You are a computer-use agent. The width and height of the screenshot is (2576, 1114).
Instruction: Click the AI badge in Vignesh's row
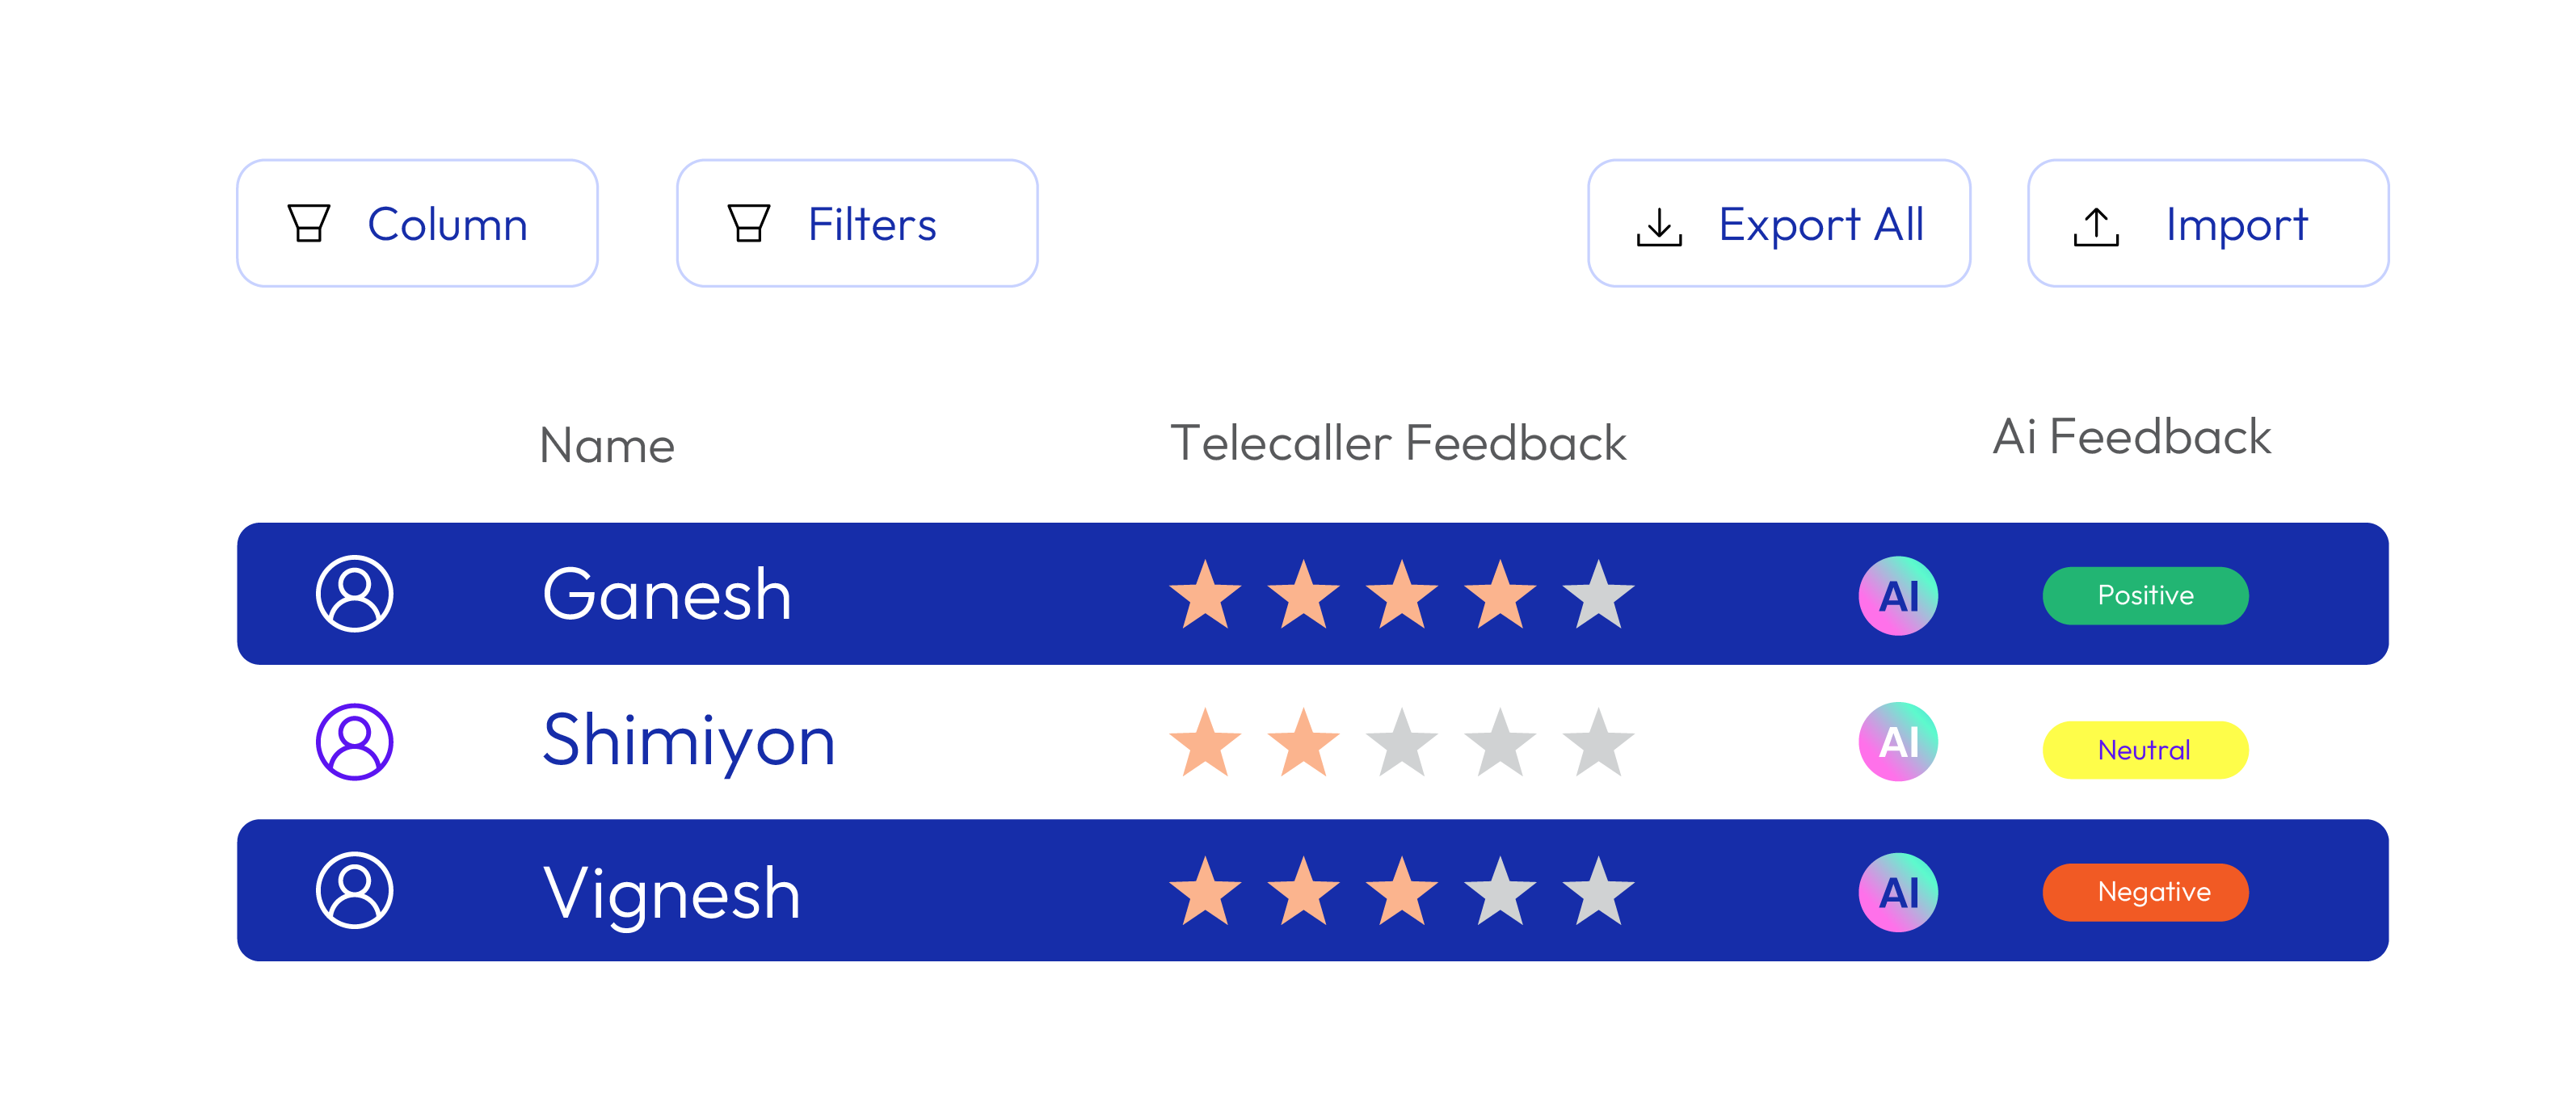pos(1898,892)
